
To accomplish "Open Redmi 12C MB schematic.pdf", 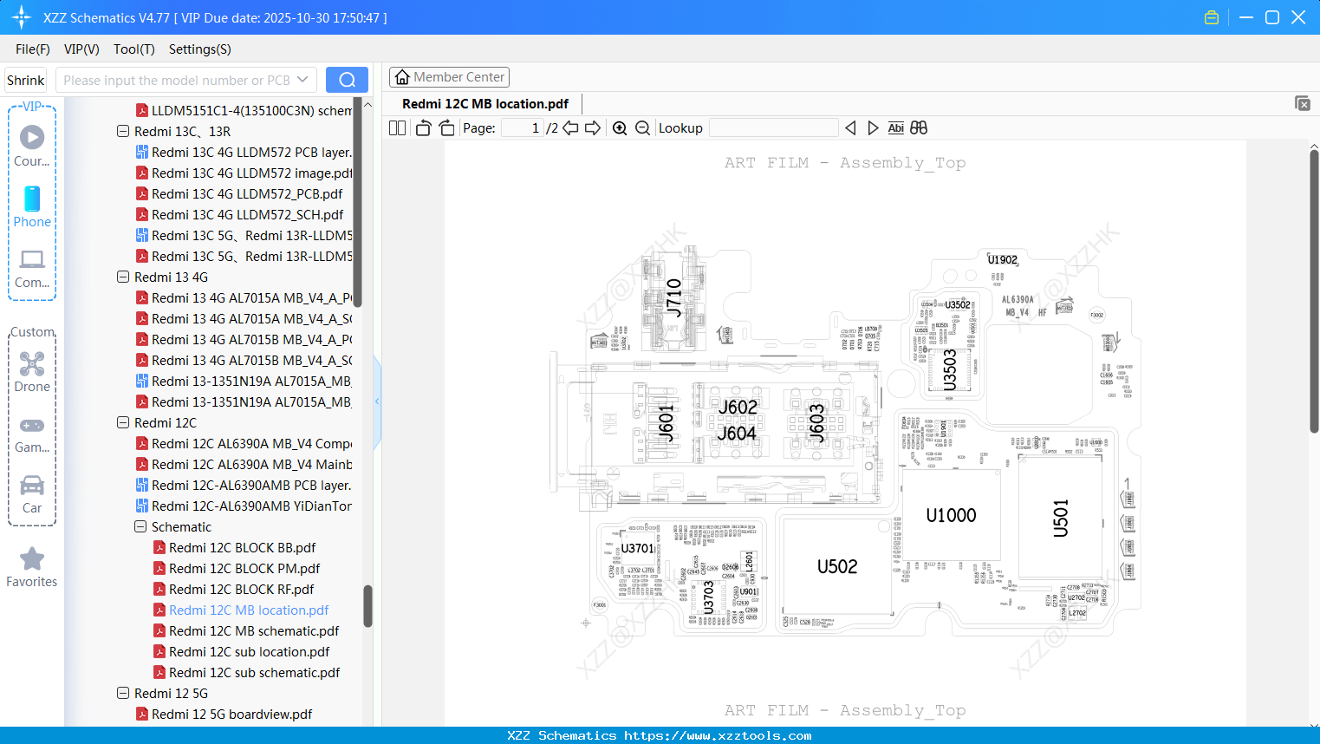I will tap(254, 631).
